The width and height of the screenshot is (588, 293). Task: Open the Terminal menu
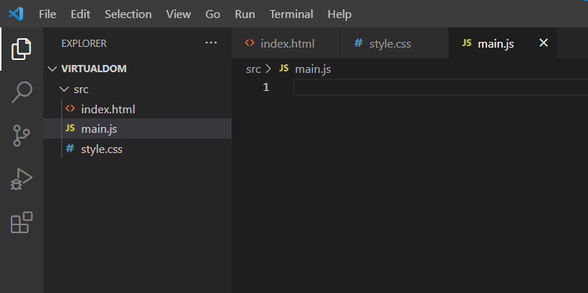click(x=291, y=14)
